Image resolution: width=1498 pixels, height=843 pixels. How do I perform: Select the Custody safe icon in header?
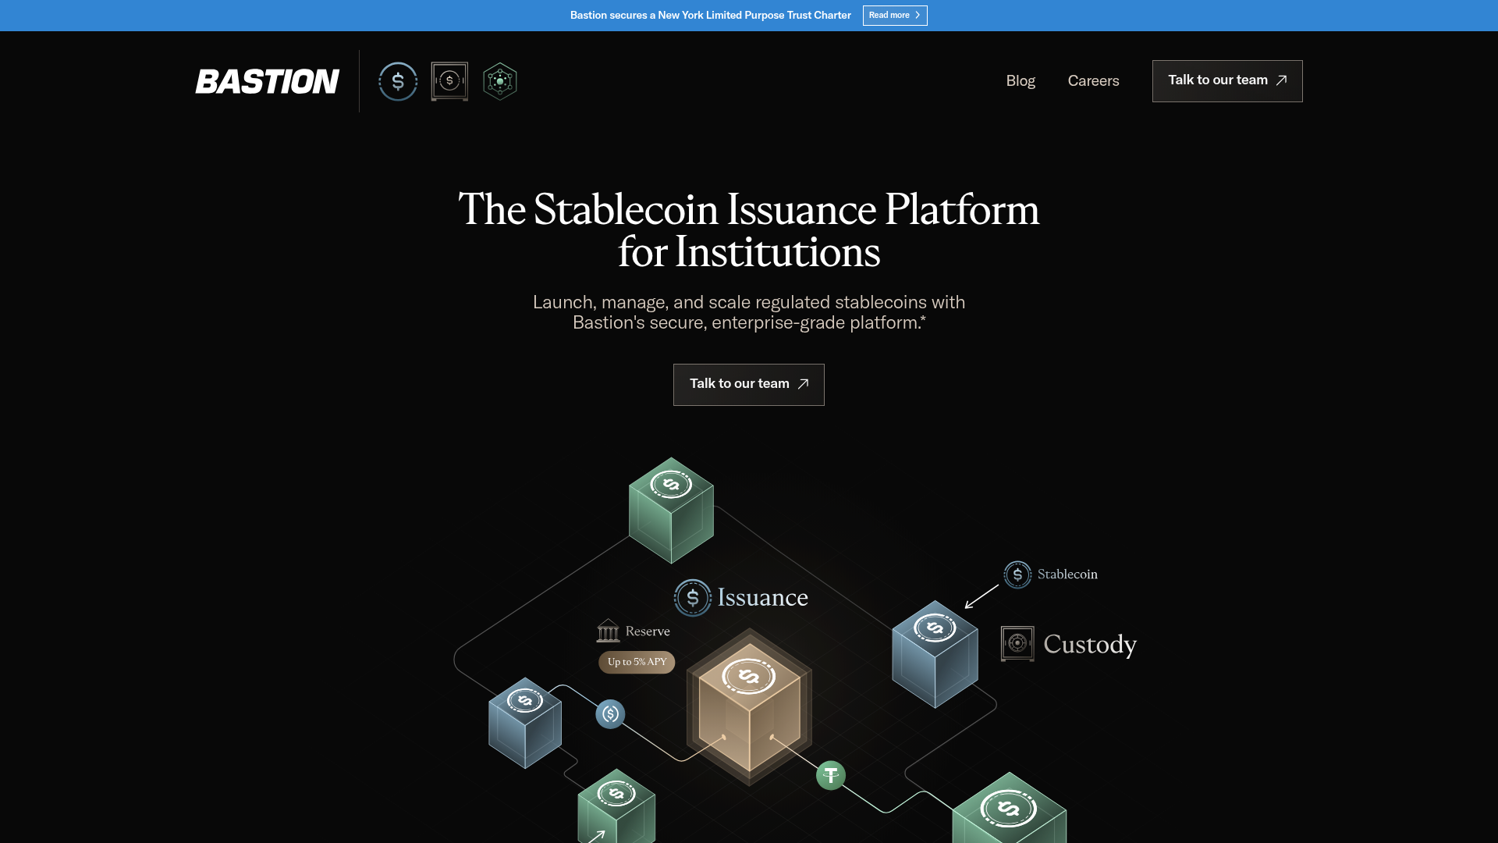tap(449, 81)
